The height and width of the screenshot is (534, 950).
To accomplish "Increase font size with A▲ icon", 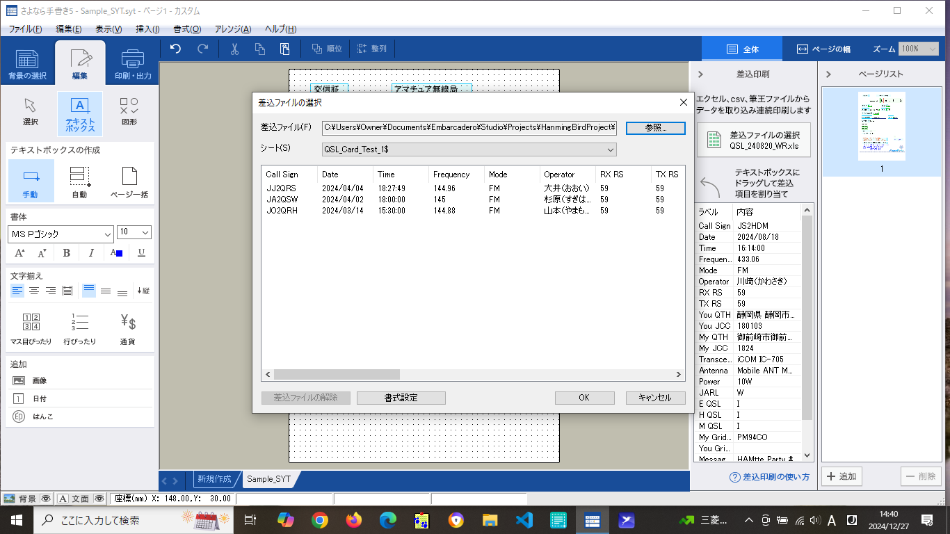I will click(20, 253).
